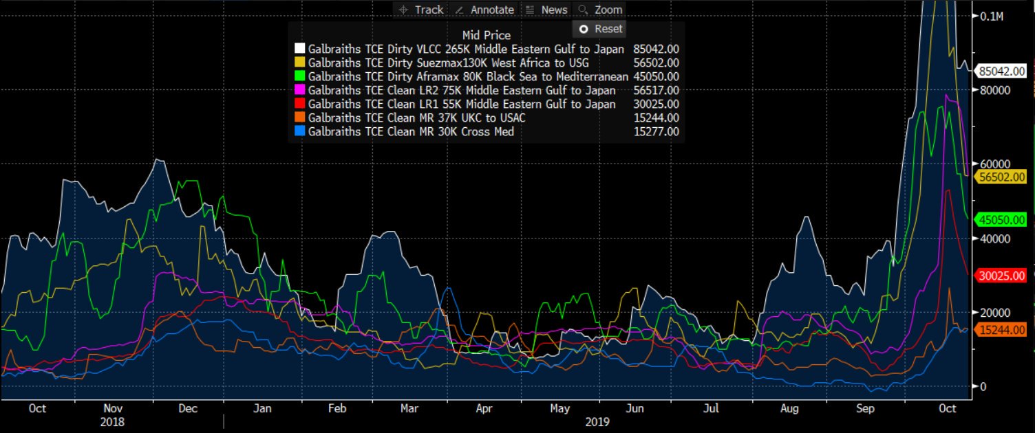Viewport: 1035px width, 433px height.
Task: Click legend value 85042.00
Action: pyautogui.click(x=656, y=49)
